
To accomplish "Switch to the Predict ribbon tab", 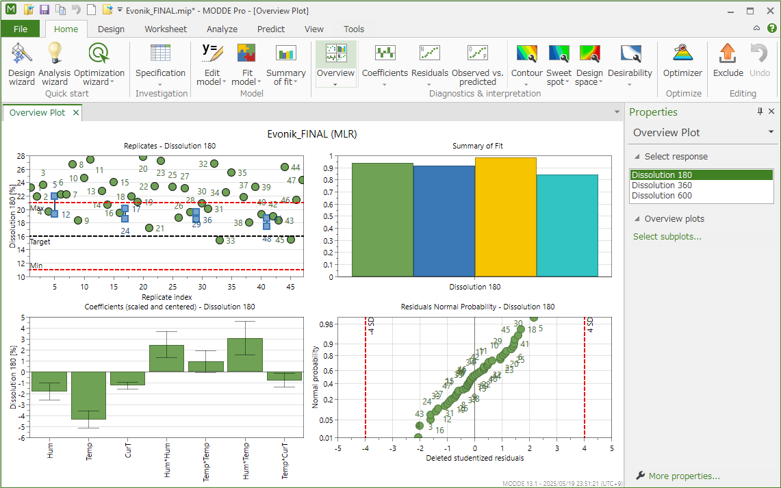I will click(271, 29).
